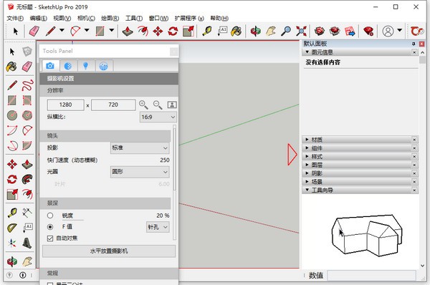Expand the 图层 panel
The width and height of the screenshot is (430, 285).
click(x=360, y=165)
